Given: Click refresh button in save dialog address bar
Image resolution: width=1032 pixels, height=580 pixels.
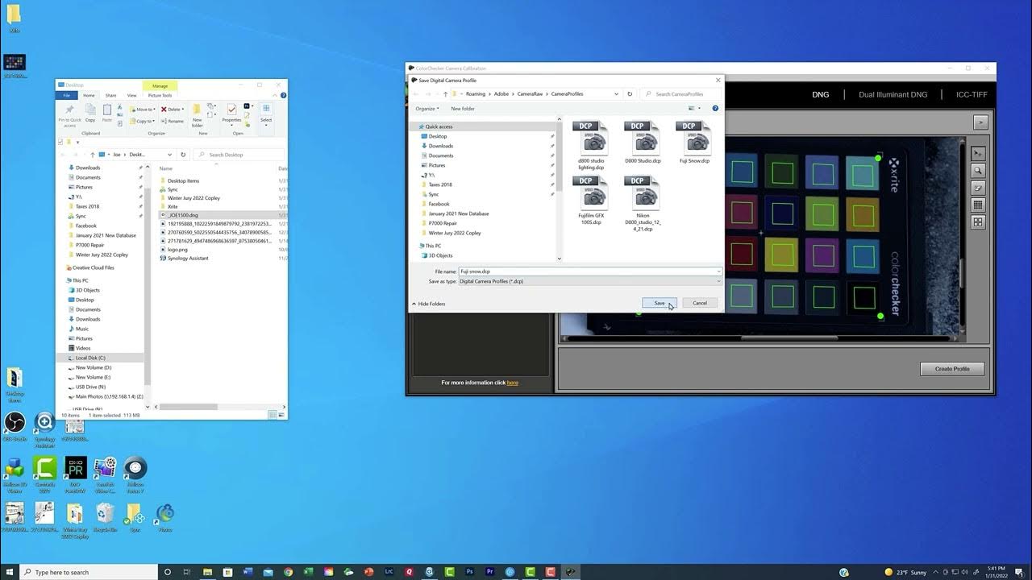Looking at the screenshot, I should pos(630,94).
